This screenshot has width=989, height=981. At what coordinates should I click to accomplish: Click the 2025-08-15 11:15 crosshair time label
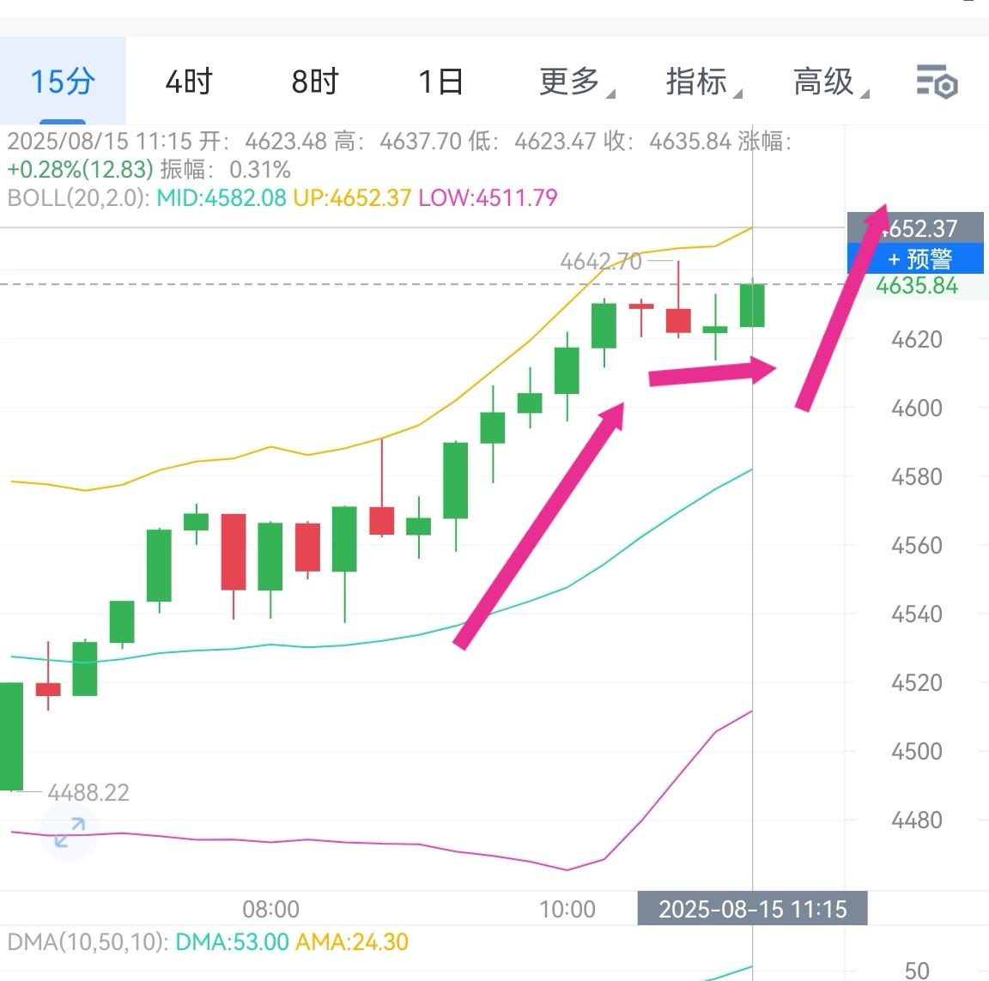tap(752, 909)
